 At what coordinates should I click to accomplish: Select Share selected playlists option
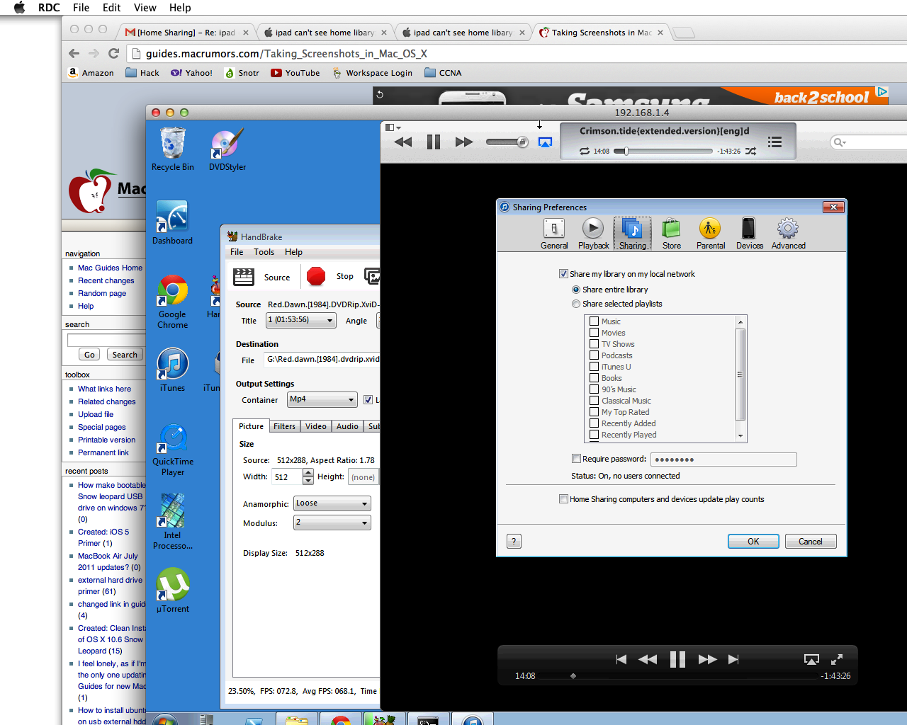(576, 304)
